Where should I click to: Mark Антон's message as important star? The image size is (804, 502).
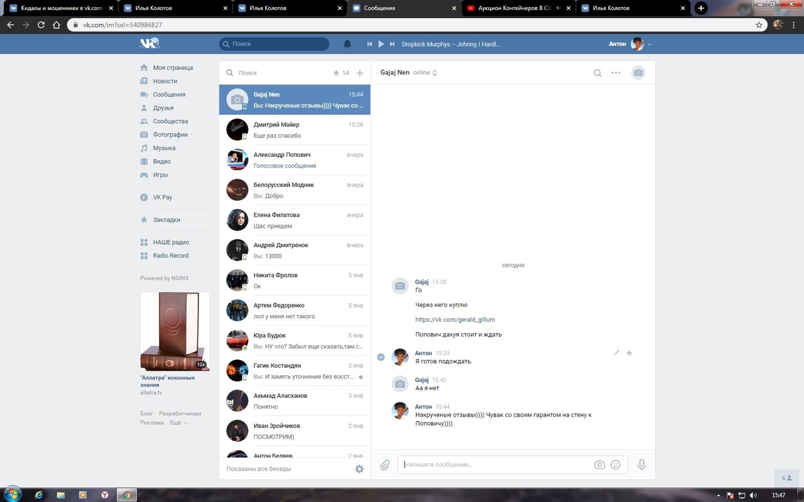click(629, 353)
